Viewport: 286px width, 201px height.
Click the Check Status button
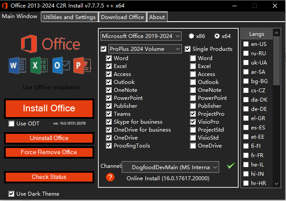[x=49, y=177]
